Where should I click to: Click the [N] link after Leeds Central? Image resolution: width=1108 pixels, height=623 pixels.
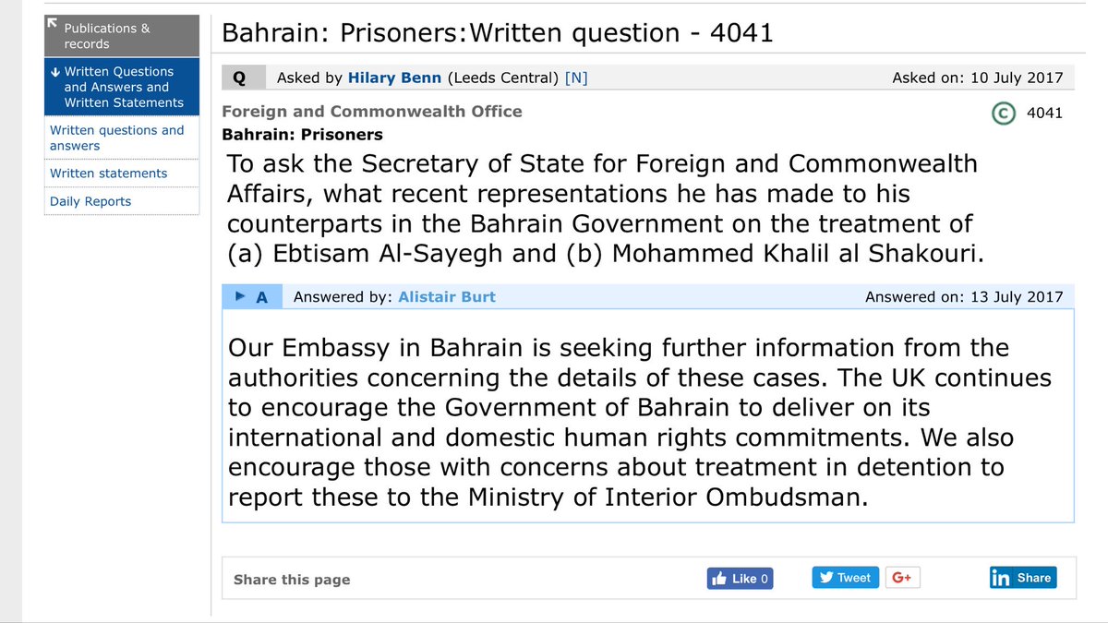(576, 78)
